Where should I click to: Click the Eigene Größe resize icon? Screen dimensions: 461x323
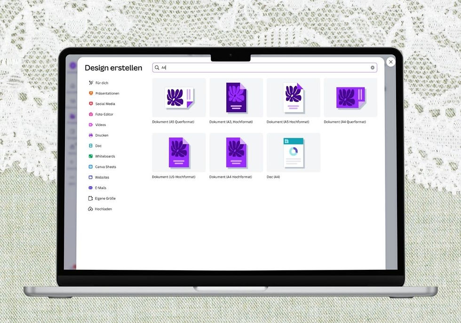[x=90, y=198]
